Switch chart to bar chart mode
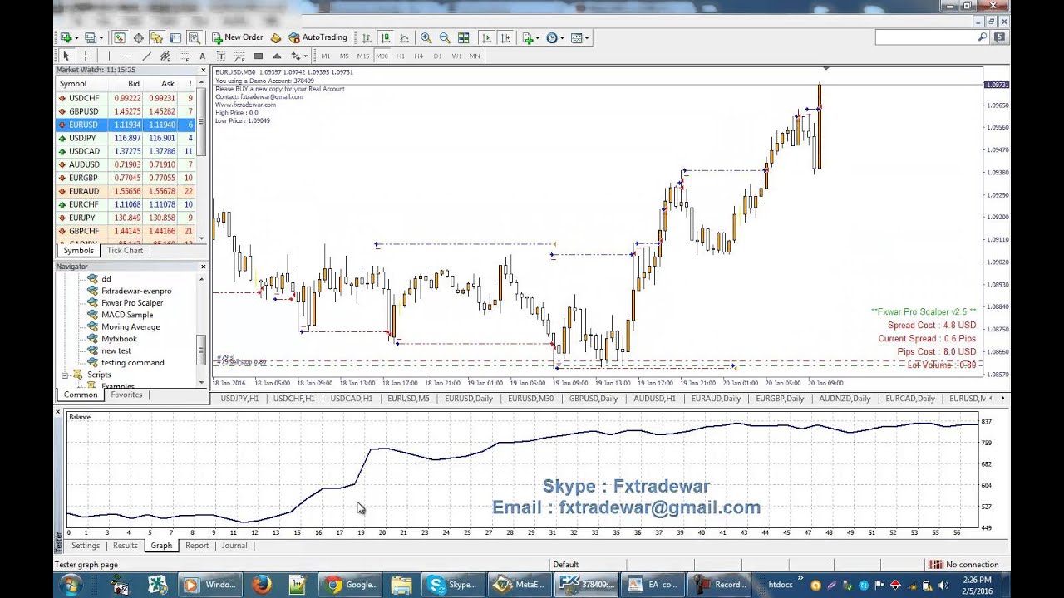This screenshot has width=1064, height=598. coord(367,37)
